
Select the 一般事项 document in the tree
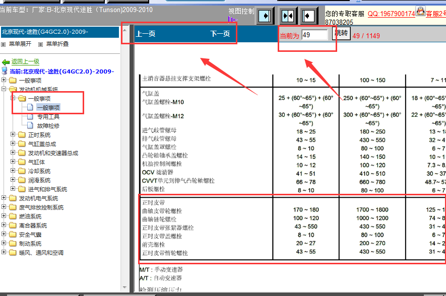[x=48, y=108]
